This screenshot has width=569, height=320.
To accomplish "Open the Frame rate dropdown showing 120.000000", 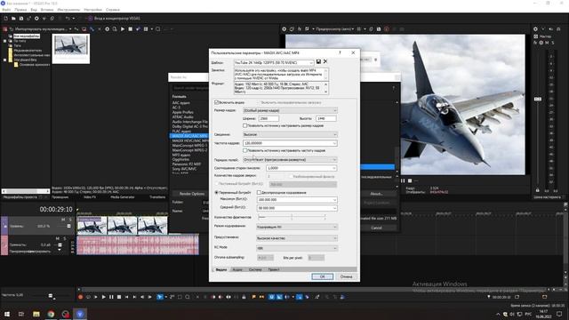I will point(290,143).
